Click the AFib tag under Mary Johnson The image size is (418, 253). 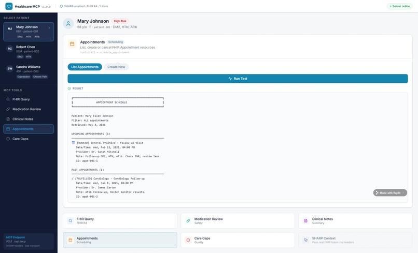point(37,37)
